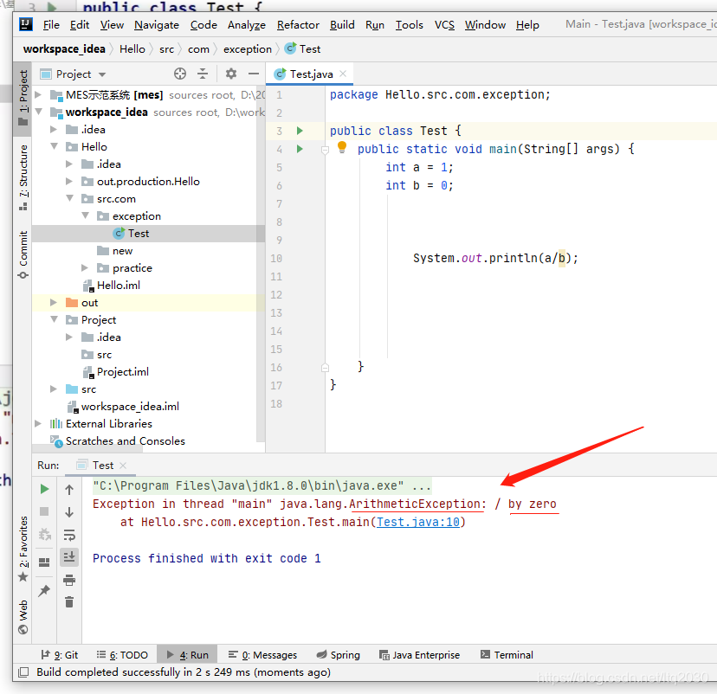This screenshot has width=717, height=694.
Task: Collapse the Hello folder
Action: [x=54, y=146]
